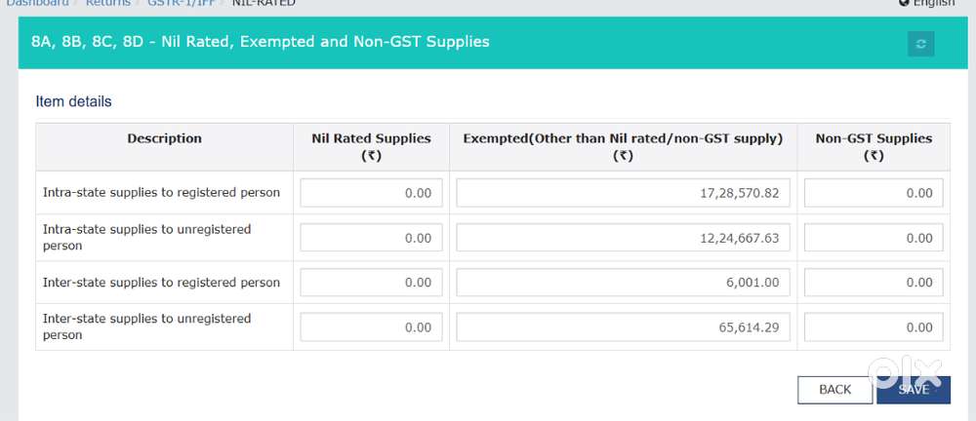Image resolution: width=976 pixels, height=421 pixels.
Task: Click Nil Rated field for inter-state unregistered
Action: click(371, 327)
